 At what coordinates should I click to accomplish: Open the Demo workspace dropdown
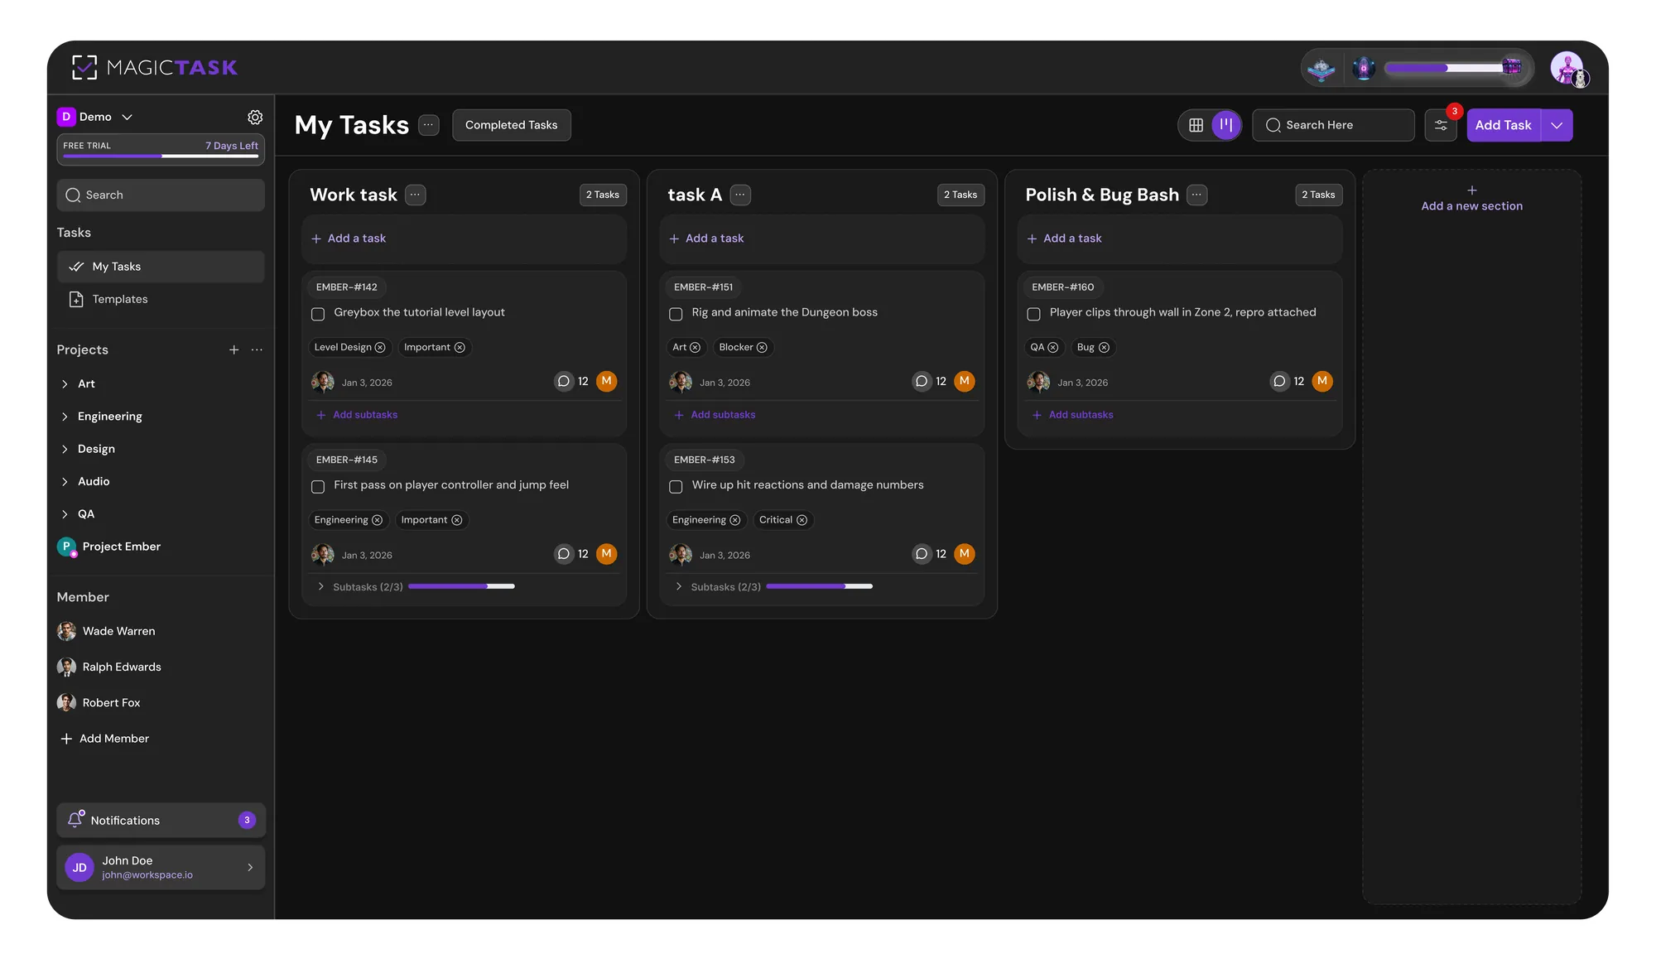click(x=95, y=117)
